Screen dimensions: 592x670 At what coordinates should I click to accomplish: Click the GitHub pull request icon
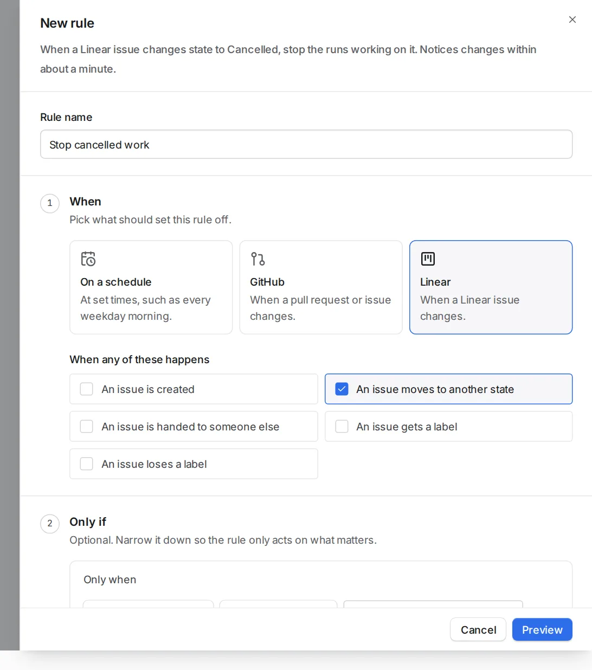[258, 259]
